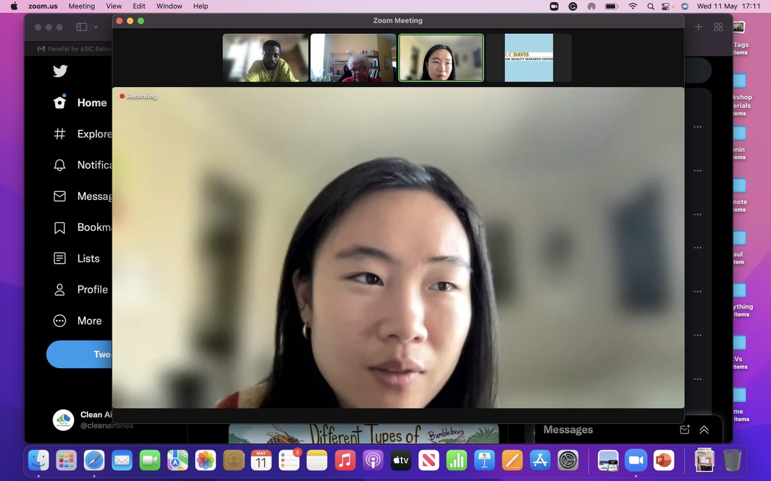Open Finder in the Dock
Image resolution: width=771 pixels, height=481 pixels.
pyautogui.click(x=39, y=460)
